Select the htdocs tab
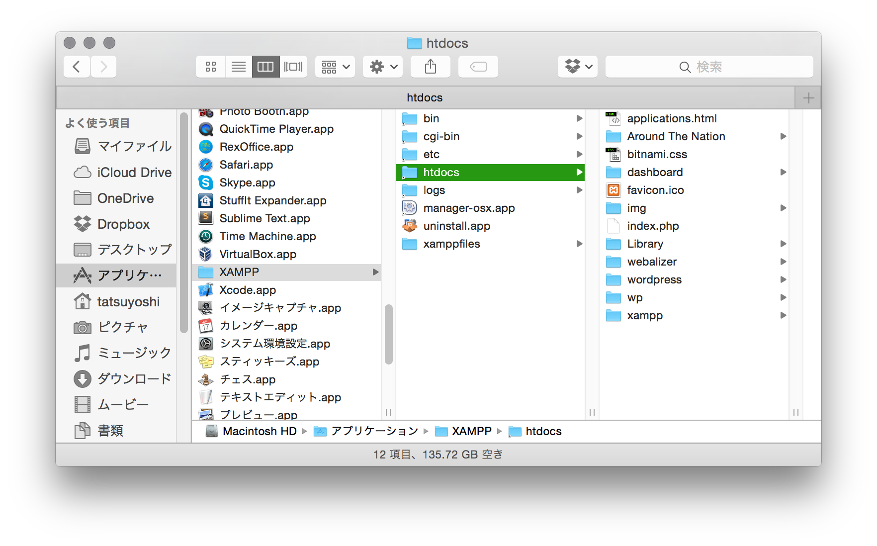Image resolution: width=877 pixels, height=546 pixels. [x=425, y=97]
